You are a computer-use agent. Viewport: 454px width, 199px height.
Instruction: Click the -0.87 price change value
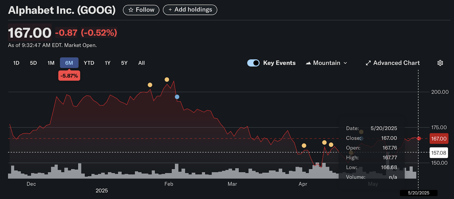coord(66,33)
